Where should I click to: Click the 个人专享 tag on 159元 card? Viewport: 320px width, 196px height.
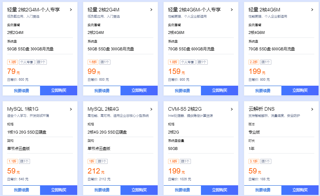[188, 62]
